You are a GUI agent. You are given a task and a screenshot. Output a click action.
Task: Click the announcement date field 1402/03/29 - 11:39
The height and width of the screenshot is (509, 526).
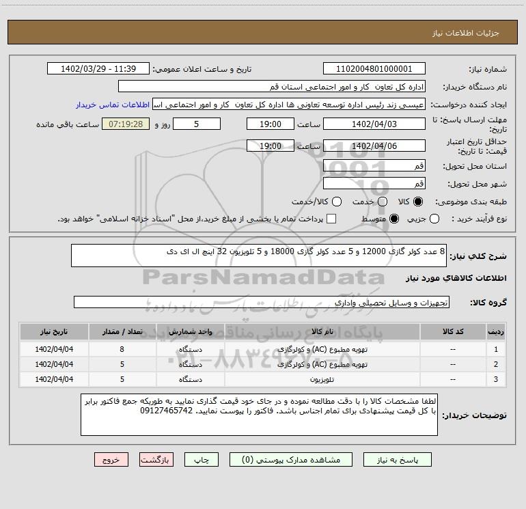98,69
